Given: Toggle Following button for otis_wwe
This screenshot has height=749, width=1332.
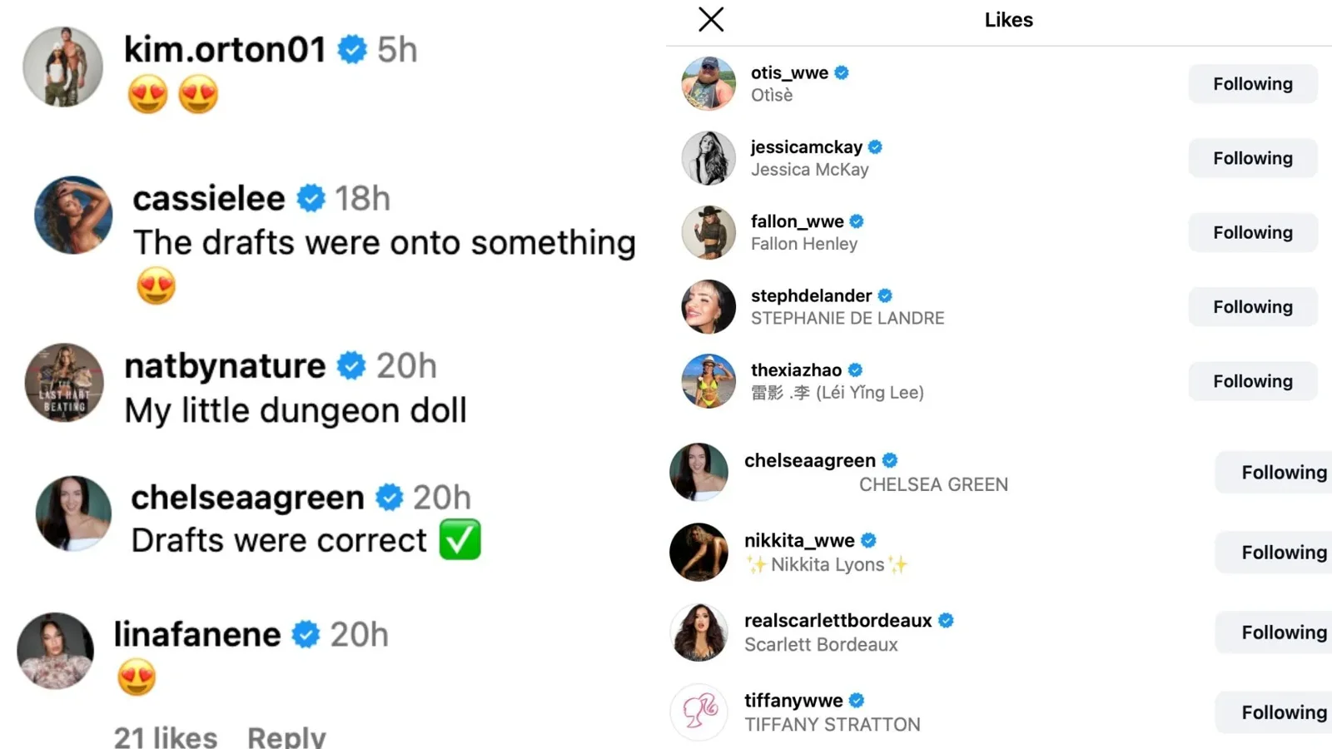Looking at the screenshot, I should click(1252, 84).
